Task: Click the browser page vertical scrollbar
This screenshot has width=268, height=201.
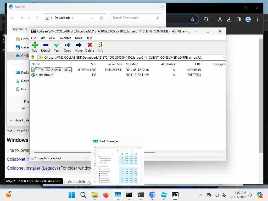Action: tap(261, 96)
